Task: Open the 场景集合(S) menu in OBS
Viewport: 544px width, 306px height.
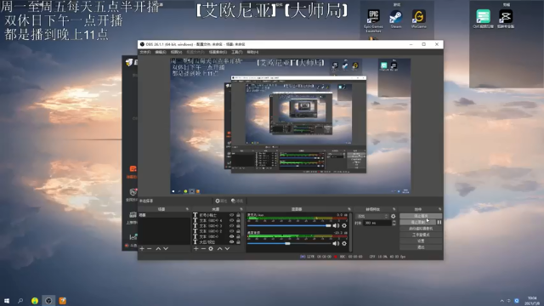Action: tap(218, 52)
